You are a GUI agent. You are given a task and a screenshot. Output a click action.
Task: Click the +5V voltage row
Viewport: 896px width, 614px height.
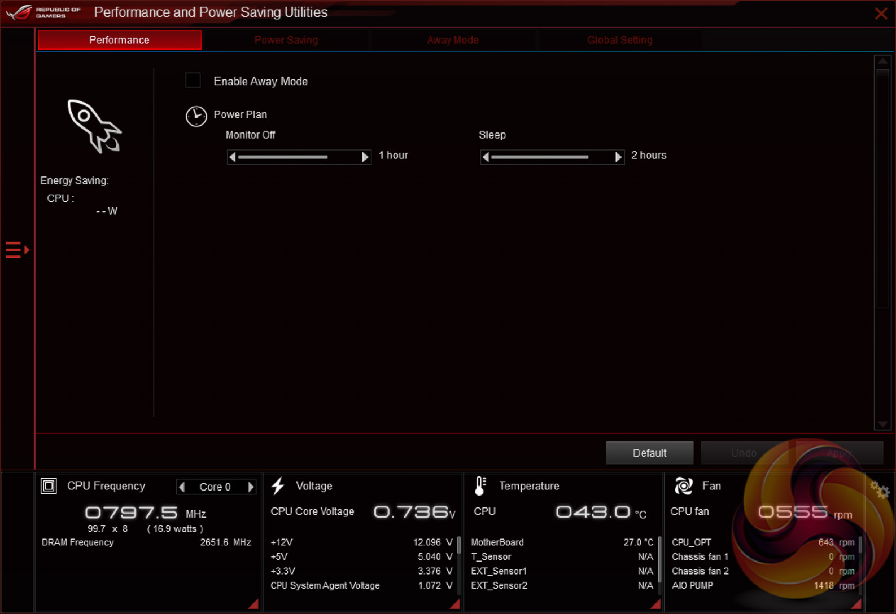[361, 556]
